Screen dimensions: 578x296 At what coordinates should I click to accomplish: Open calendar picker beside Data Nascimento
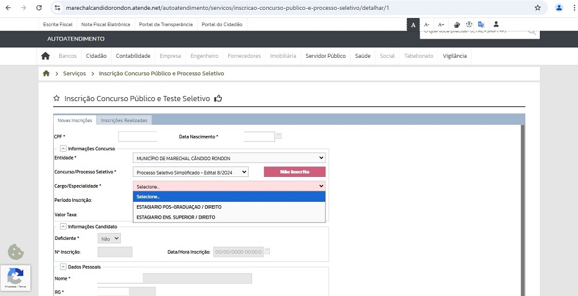point(279,136)
